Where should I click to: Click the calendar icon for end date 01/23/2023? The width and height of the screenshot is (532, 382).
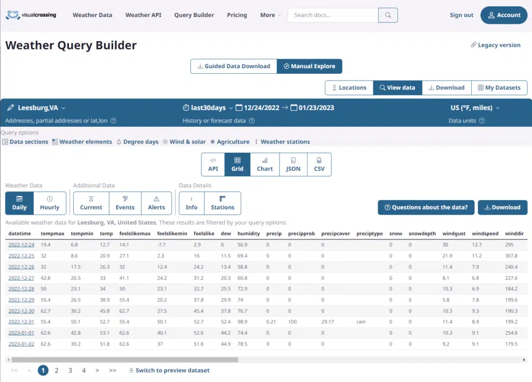pyautogui.click(x=294, y=108)
